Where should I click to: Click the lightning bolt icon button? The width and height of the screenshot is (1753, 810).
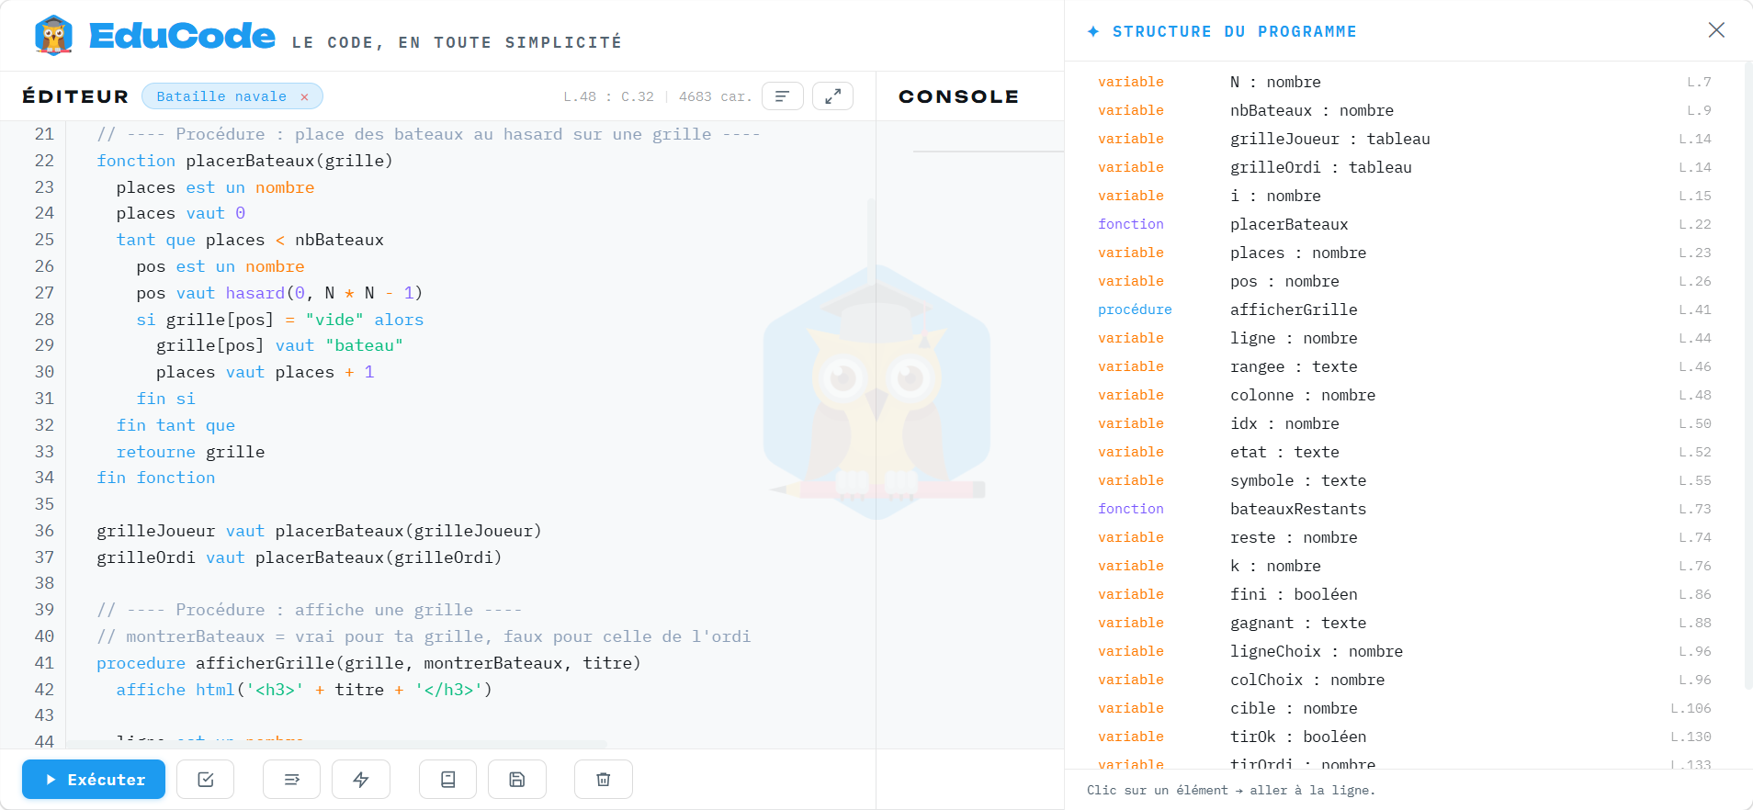tap(361, 780)
